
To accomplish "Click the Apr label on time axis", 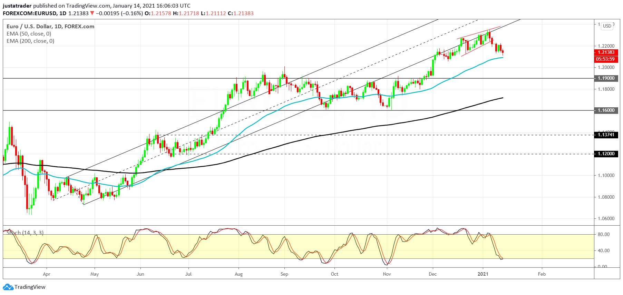I will [x=47, y=274].
